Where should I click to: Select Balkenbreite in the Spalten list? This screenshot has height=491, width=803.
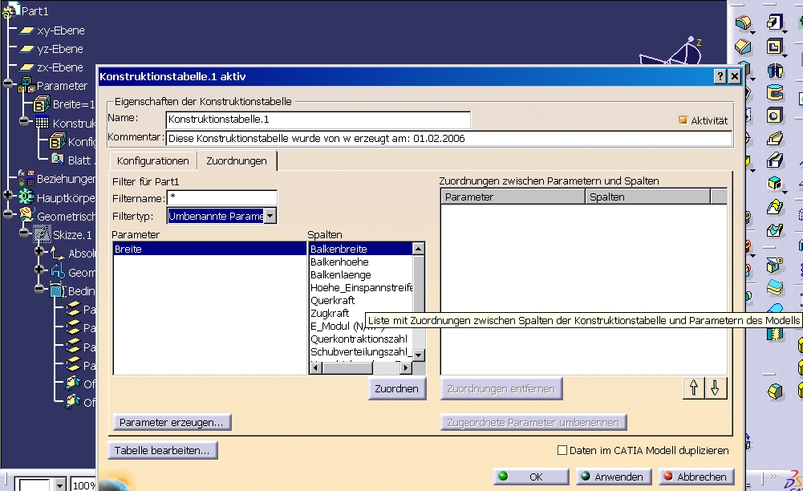point(361,249)
